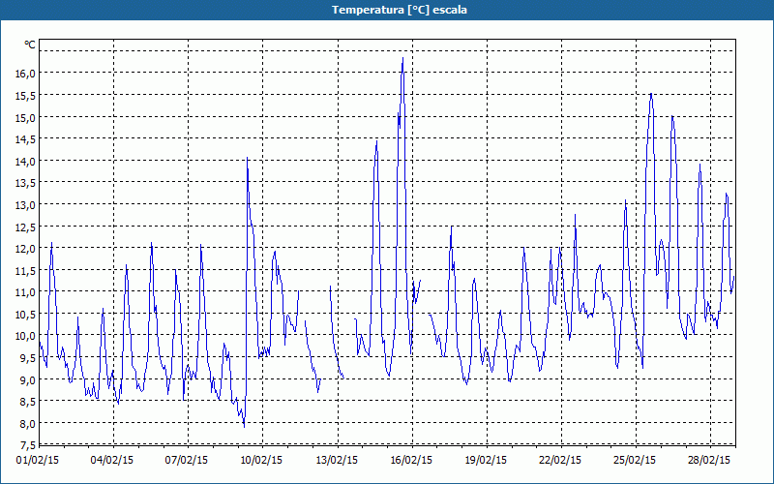Click the 15,5 peak just after 25/02/15
Image resolution: width=774 pixels, height=484 pixels.
pos(651,94)
